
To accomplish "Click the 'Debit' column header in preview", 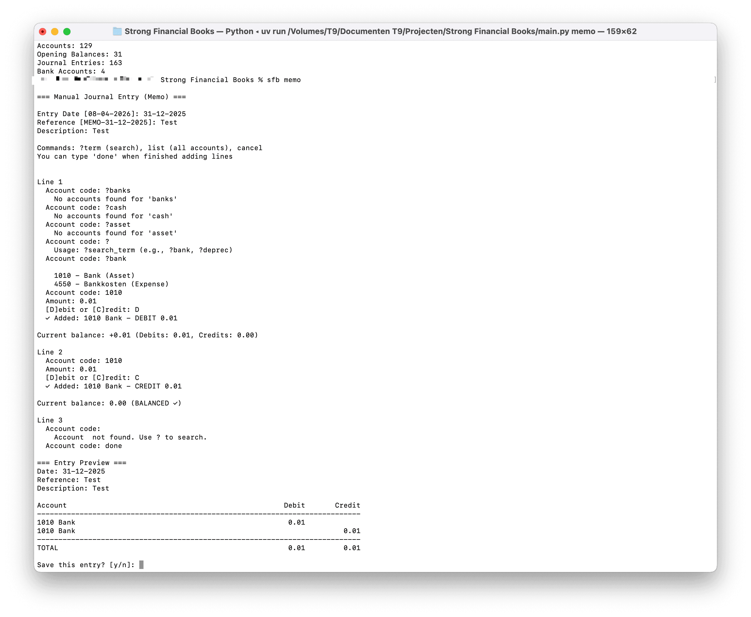I will [294, 505].
